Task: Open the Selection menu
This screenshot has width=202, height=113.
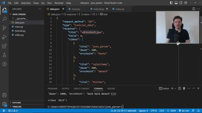Action: tap(26, 3)
